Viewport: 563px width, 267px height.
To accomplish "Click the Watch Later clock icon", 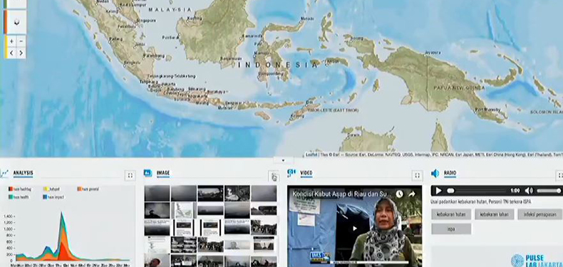I will (x=399, y=194).
